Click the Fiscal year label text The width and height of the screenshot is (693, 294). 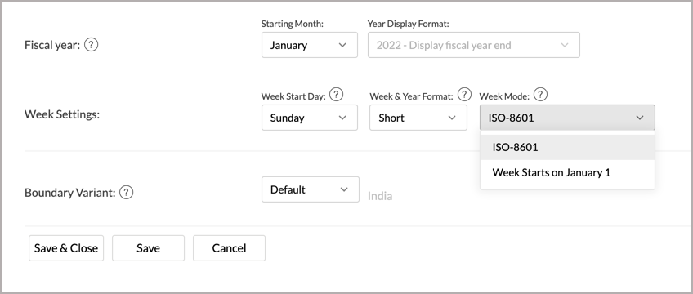(52, 45)
